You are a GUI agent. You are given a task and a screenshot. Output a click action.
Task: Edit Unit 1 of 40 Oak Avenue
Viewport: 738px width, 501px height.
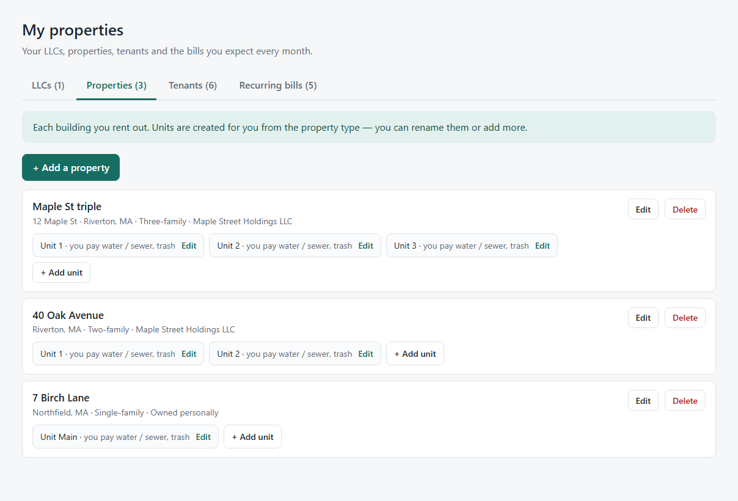[189, 354]
